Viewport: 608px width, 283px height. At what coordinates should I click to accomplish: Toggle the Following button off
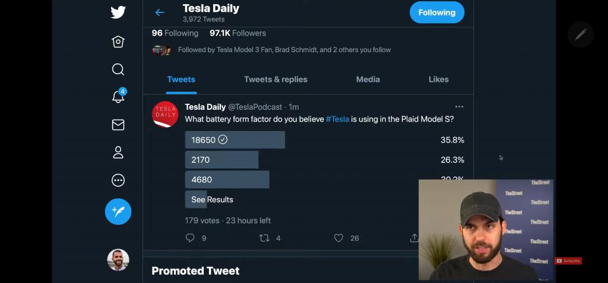tap(436, 12)
